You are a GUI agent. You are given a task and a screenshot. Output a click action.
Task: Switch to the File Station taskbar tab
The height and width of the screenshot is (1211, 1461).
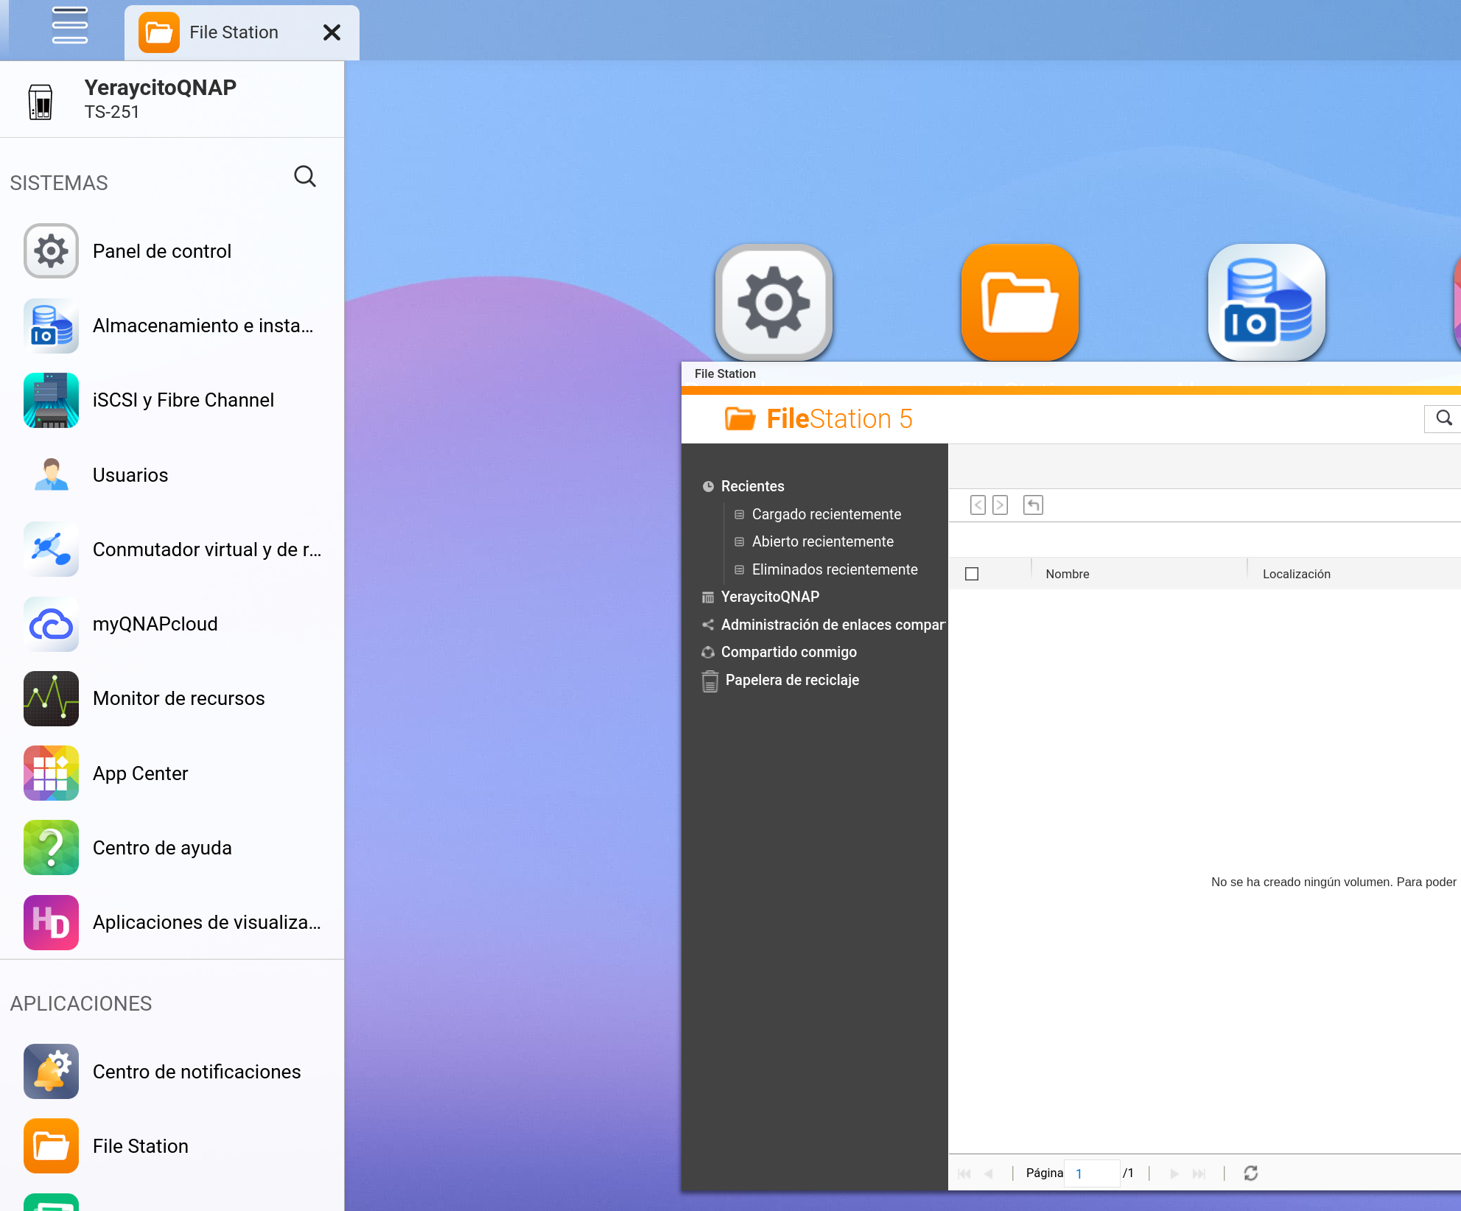click(x=233, y=32)
